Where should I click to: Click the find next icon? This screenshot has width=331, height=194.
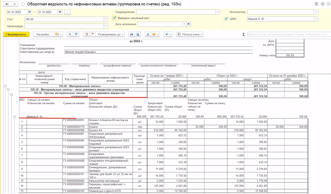point(76,34)
